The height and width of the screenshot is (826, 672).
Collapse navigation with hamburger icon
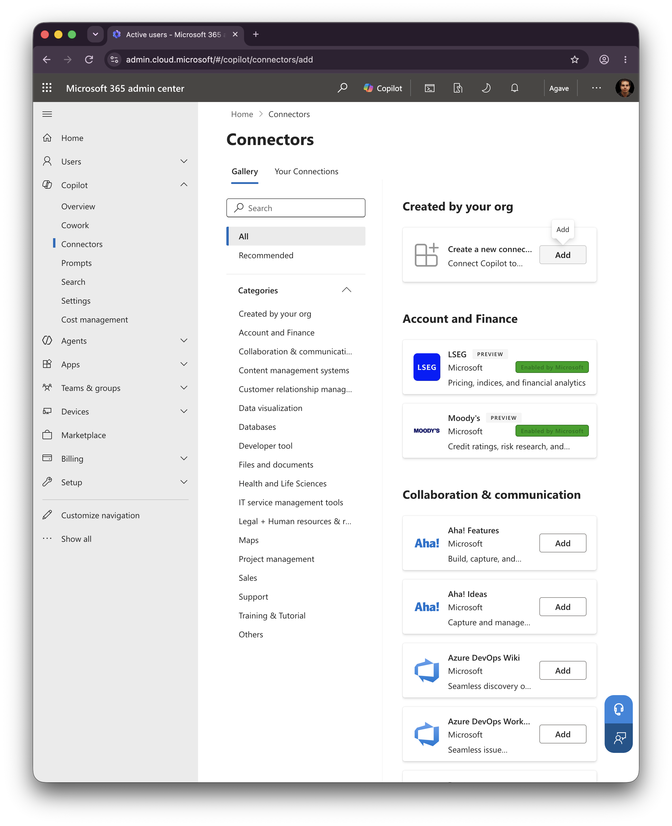47,114
